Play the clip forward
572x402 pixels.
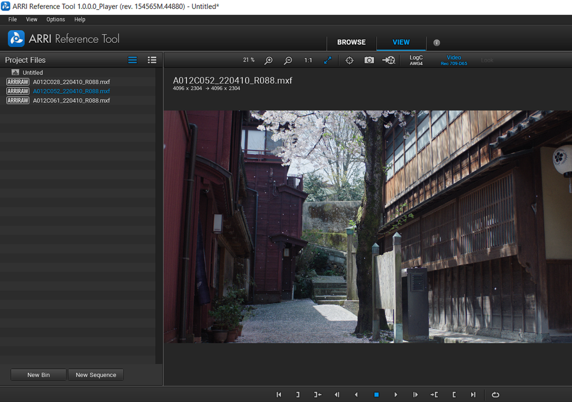[x=396, y=395]
